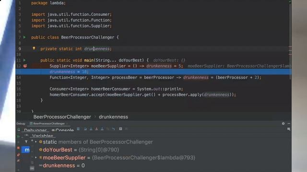The height and width of the screenshot is (172, 307).
Task: Click the Step Over debug button
Action: (85, 129)
